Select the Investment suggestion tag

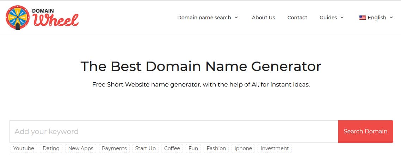tap(274, 148)
